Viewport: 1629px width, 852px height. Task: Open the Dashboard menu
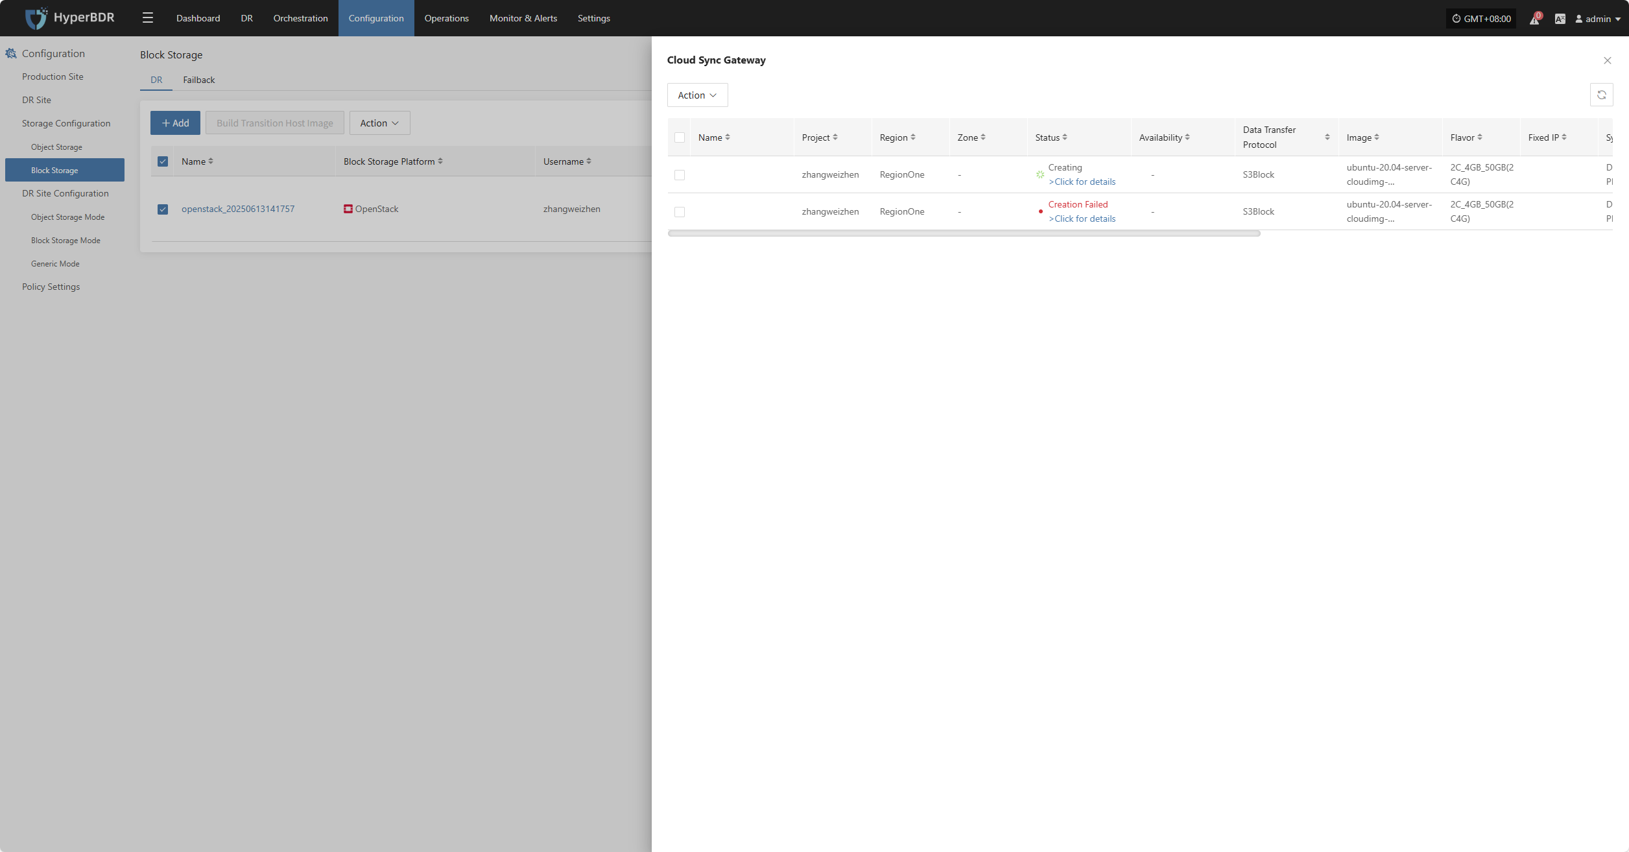tap(198, 18)
